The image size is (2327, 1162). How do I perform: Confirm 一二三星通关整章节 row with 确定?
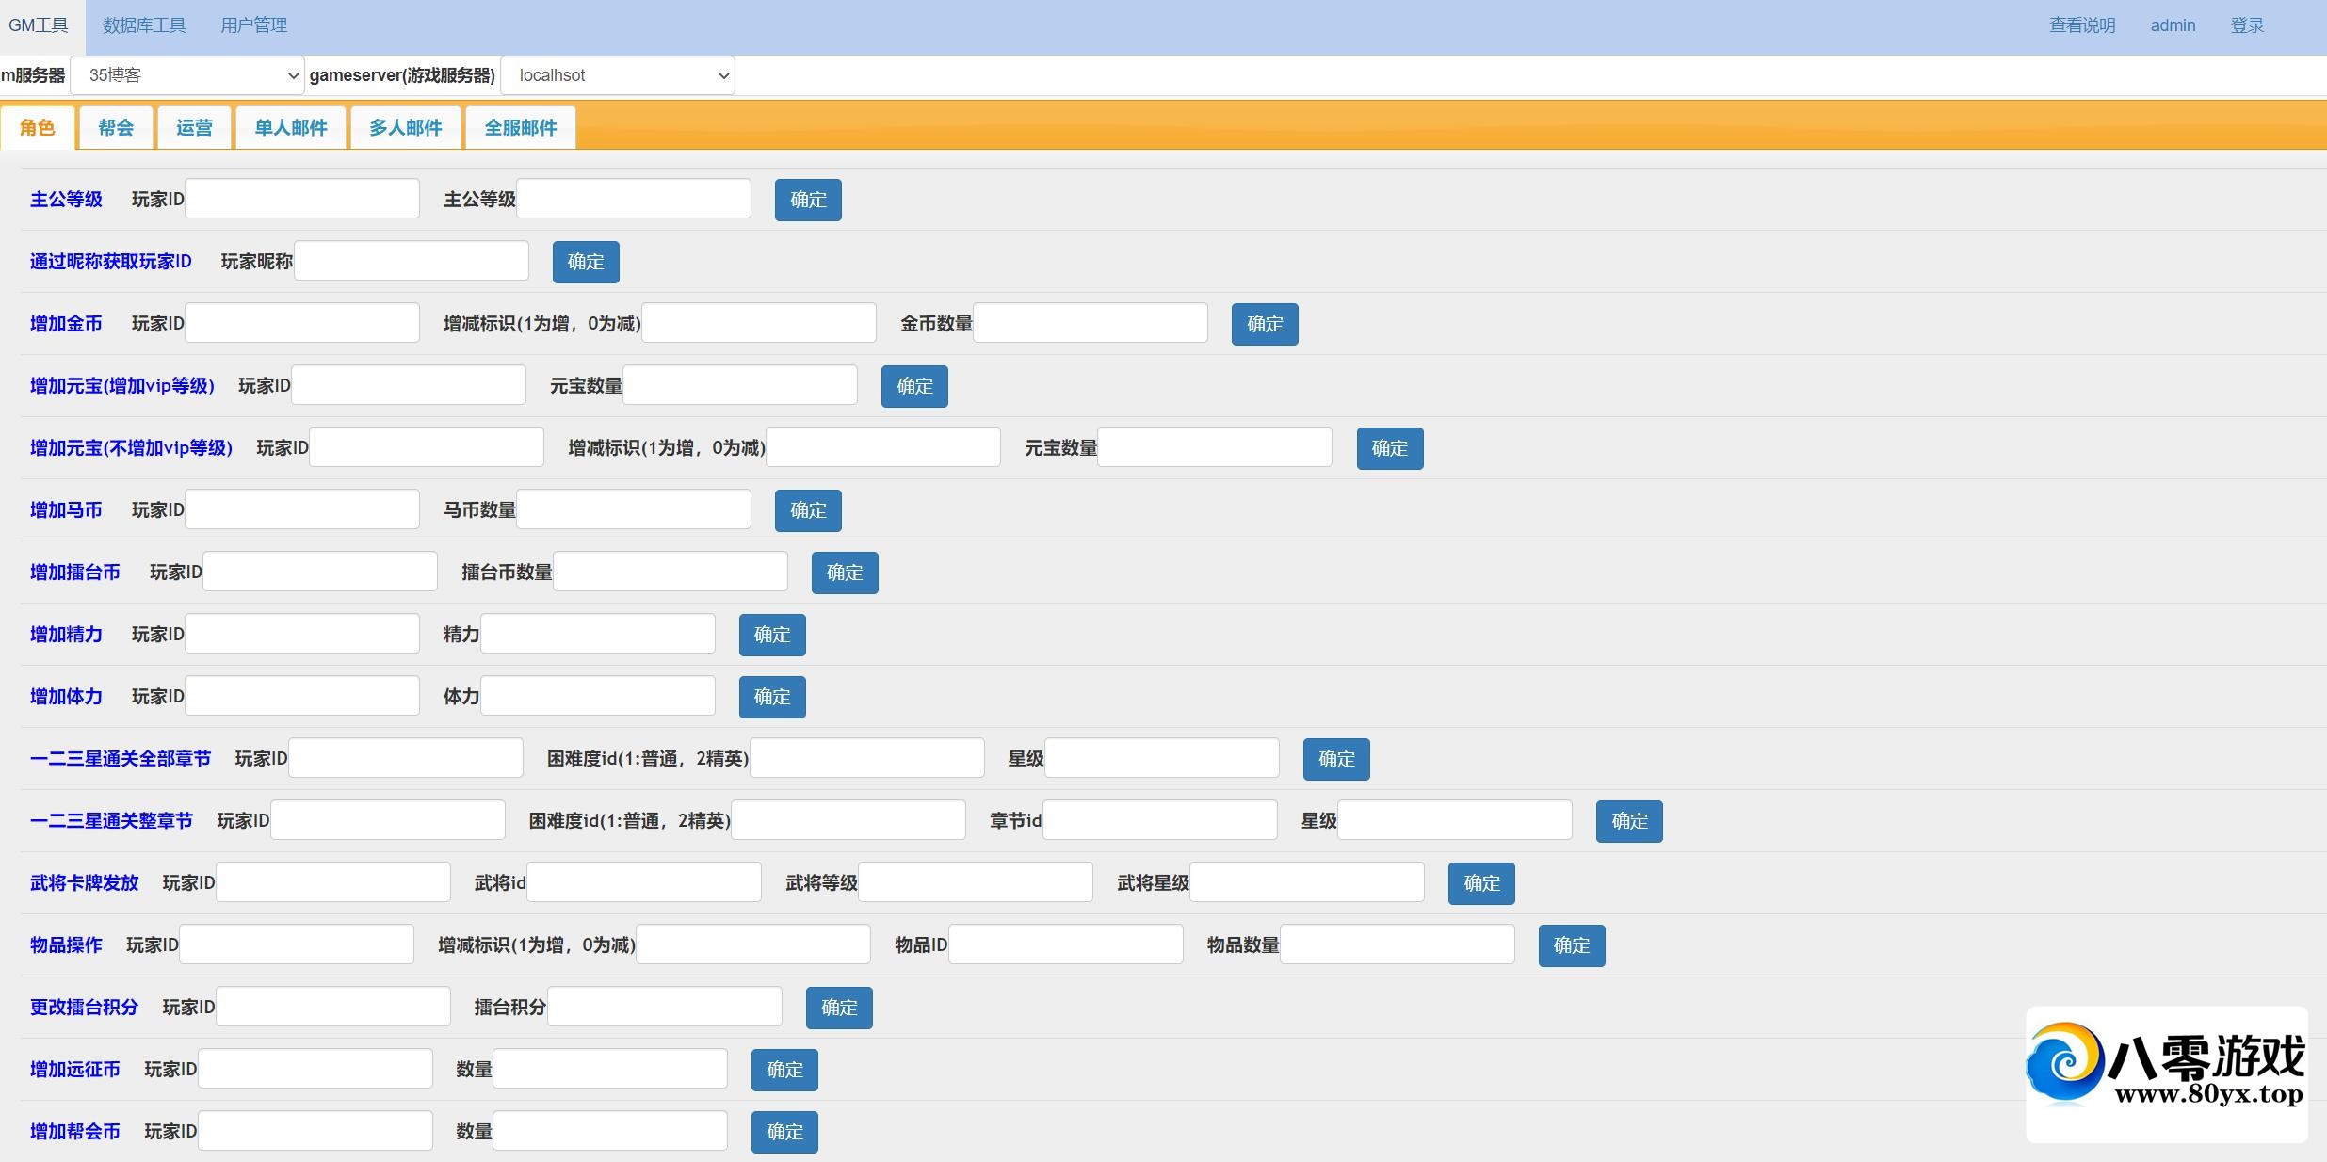pos(1629,821)
